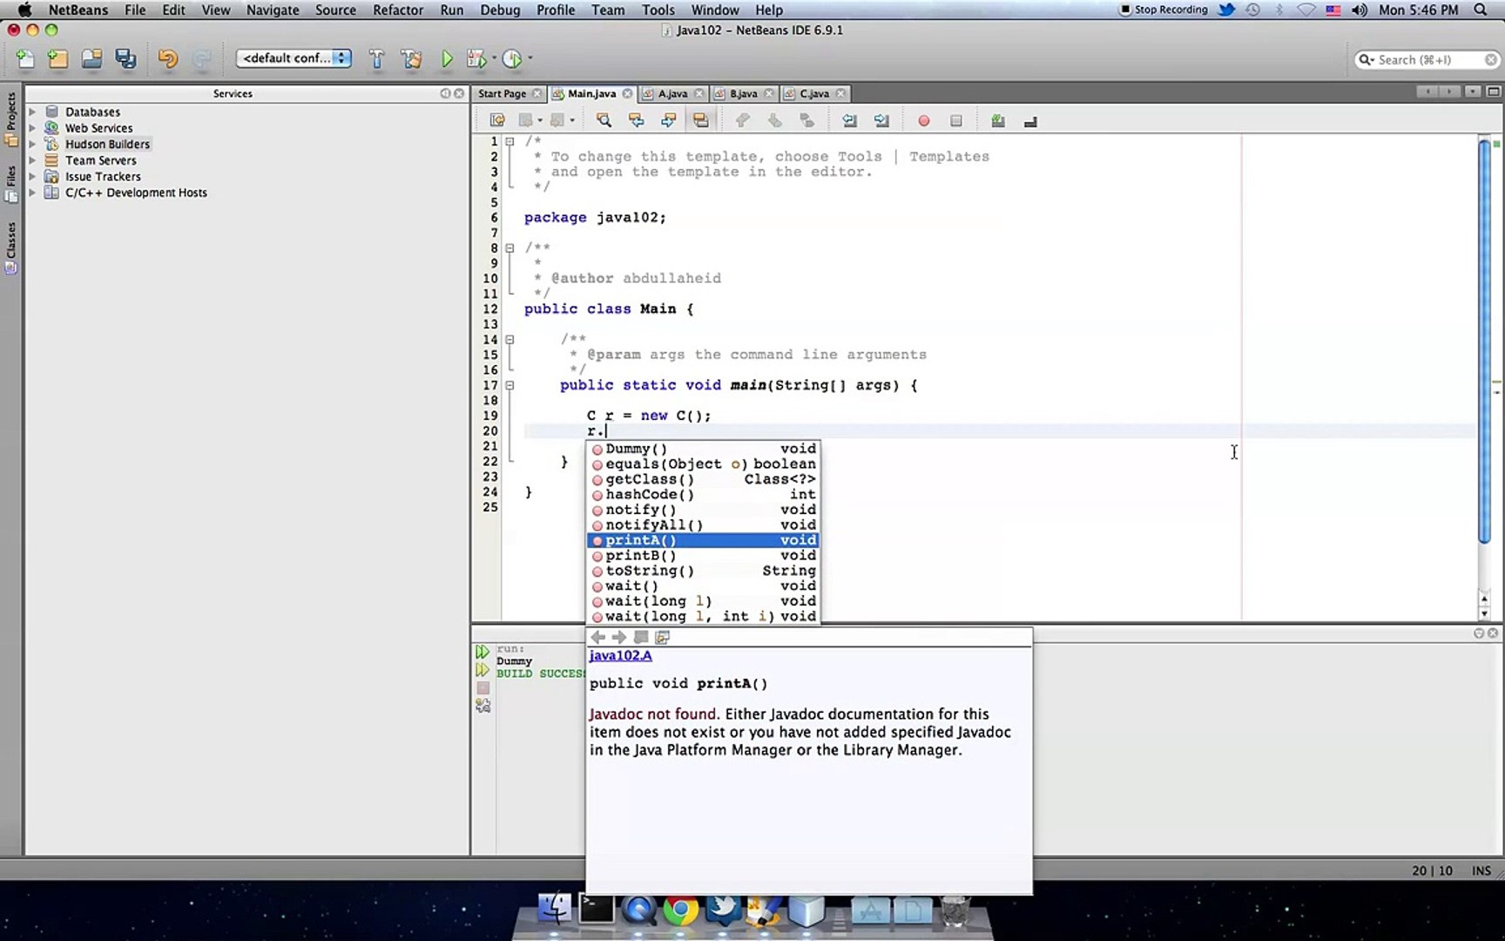Open the Debug Project toolbar icon
The image size is (1505, 941).
476,58
